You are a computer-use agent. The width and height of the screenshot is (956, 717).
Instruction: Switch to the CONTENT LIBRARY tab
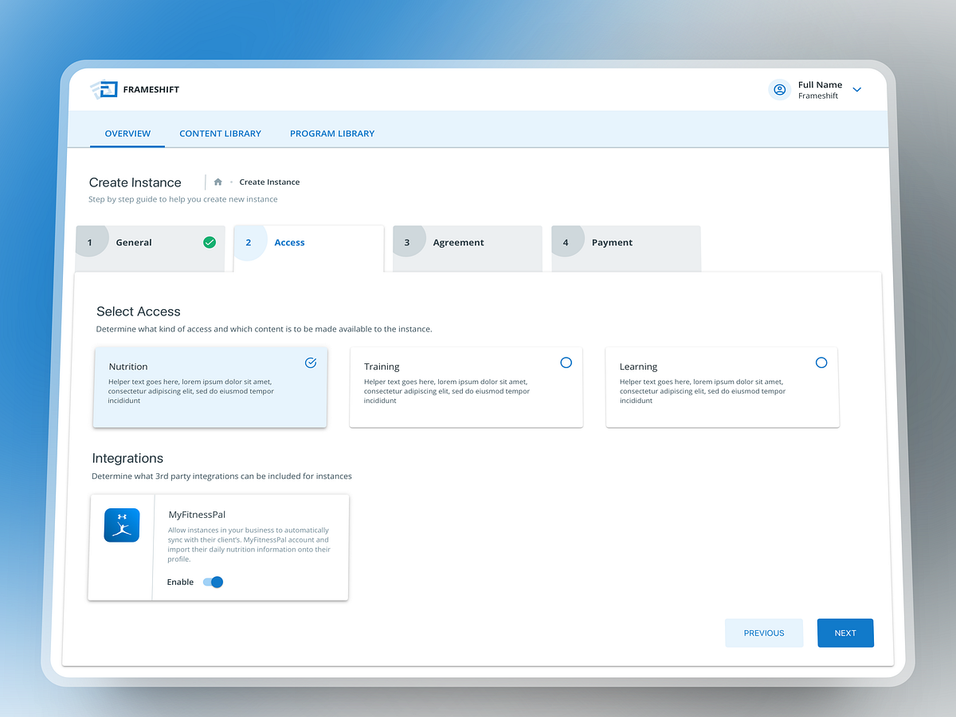[220, 133]
